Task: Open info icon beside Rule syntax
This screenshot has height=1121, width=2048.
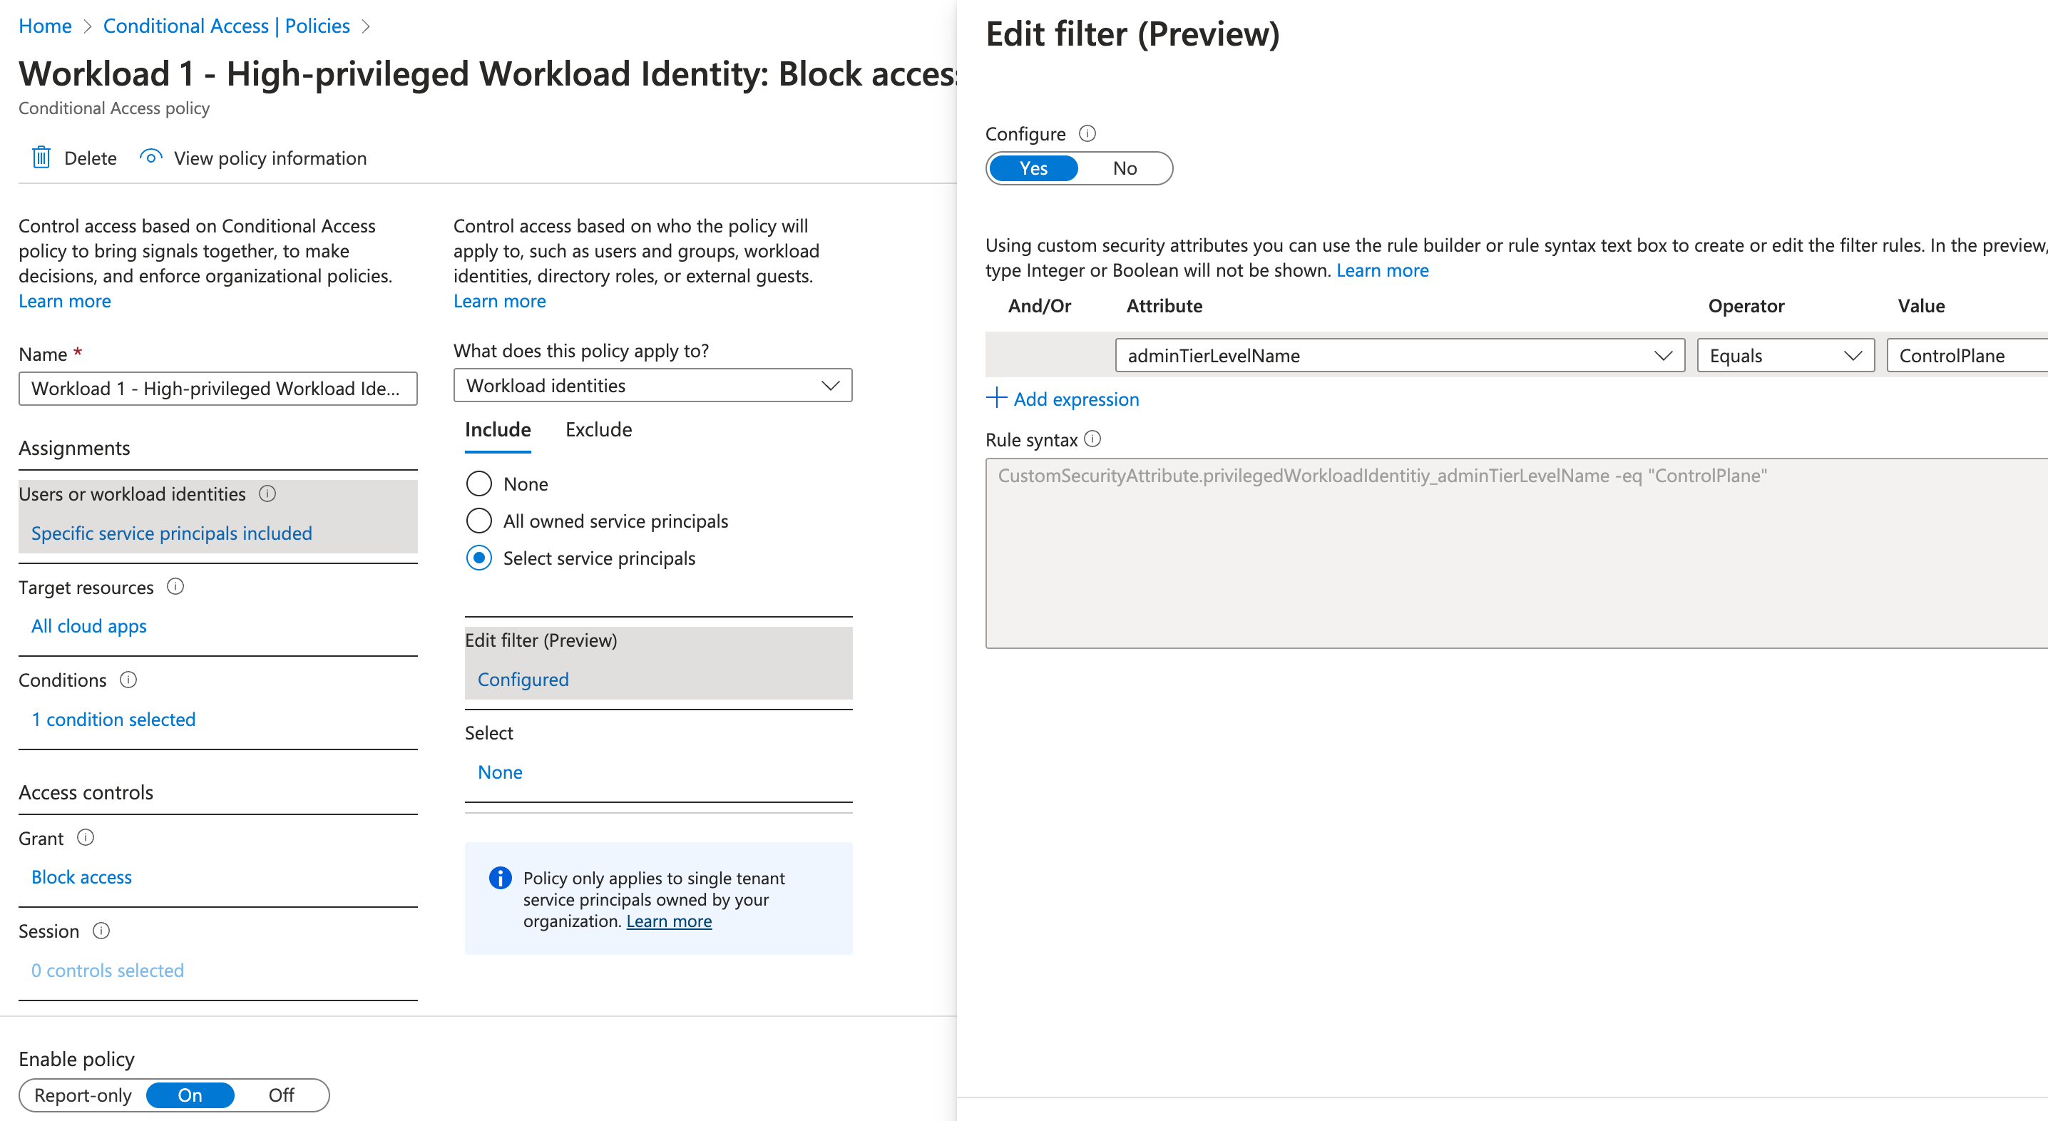Action: tap(1092, 439)
